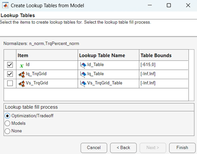Uncheck the Id item checkbox
The width and height of the screenshot is (197, 154).
(x=10, y=65)
